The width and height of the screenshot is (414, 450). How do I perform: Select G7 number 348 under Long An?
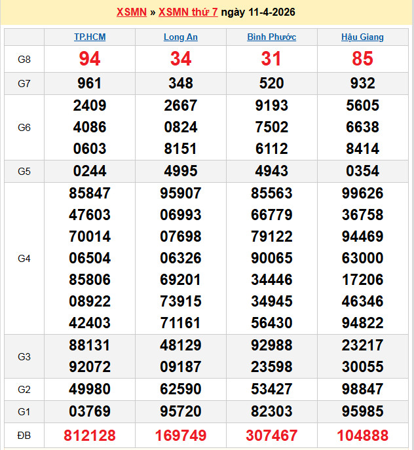pos(180,83)
